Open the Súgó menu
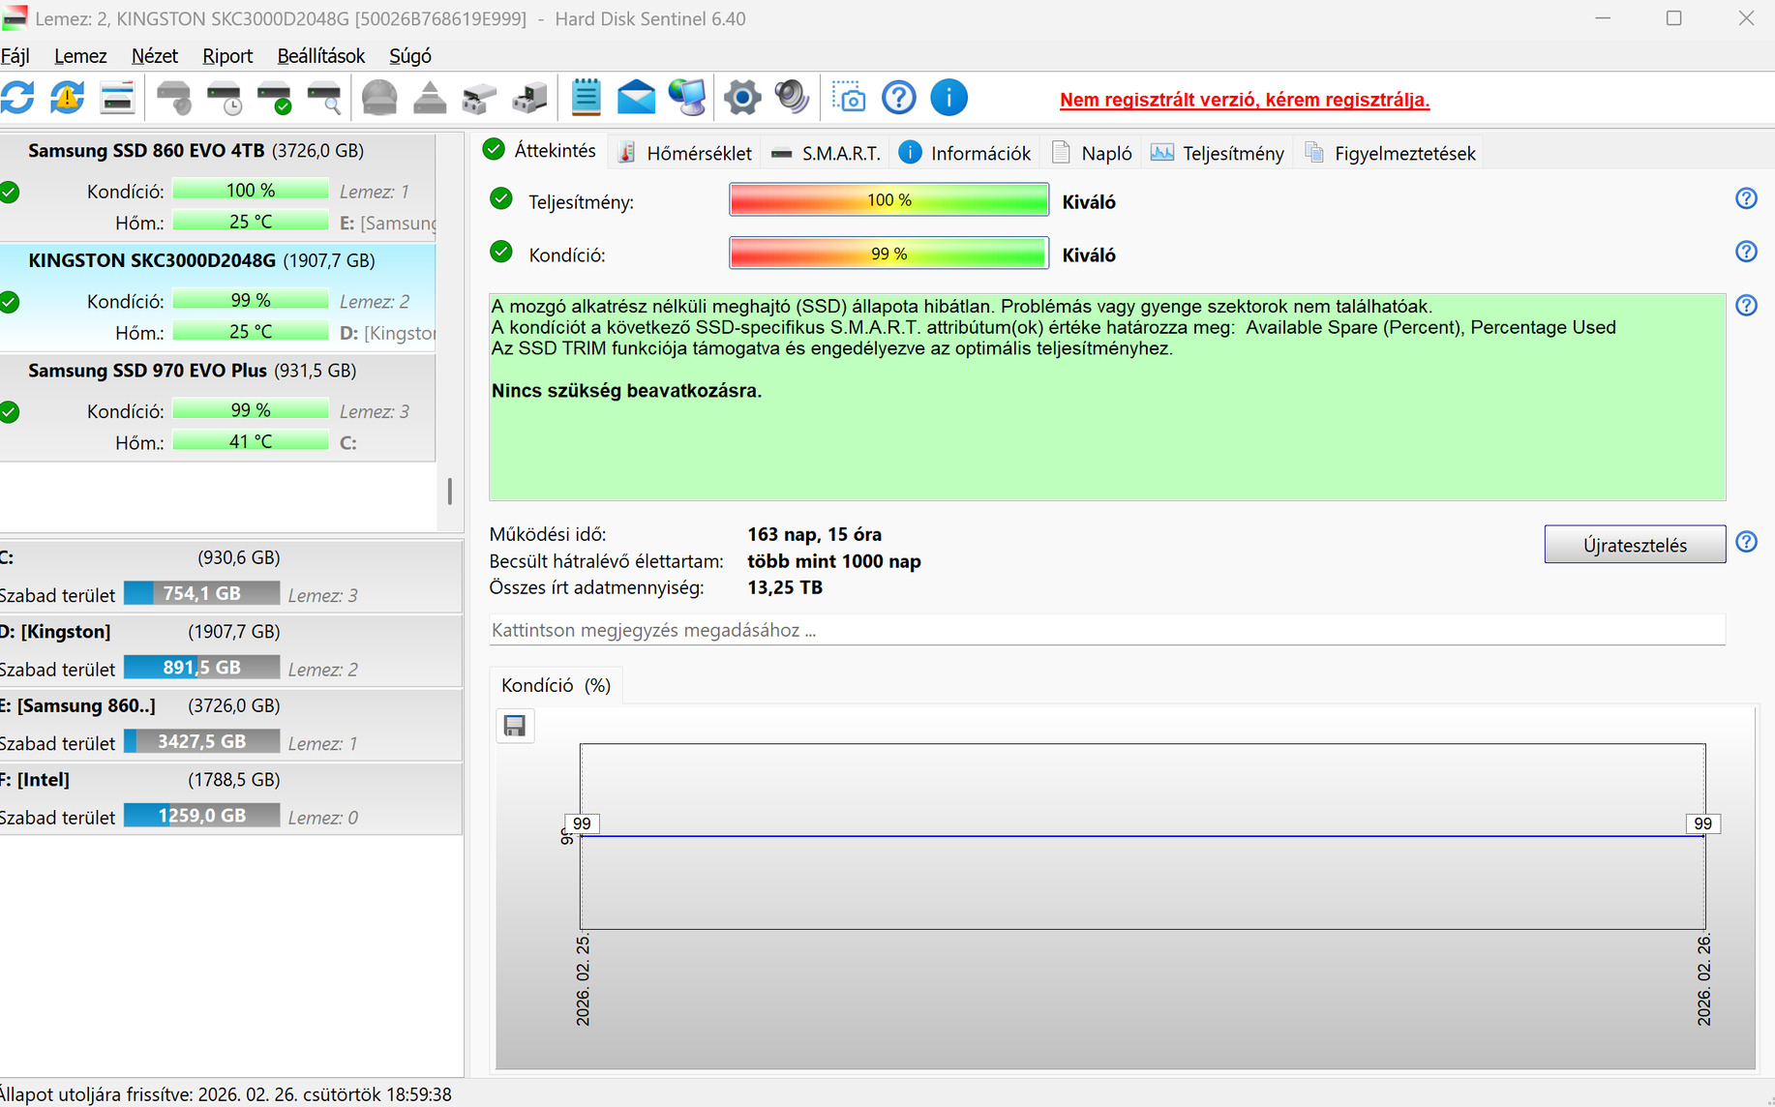Screen dimensions: 1775x1107 tap(410, 56)
